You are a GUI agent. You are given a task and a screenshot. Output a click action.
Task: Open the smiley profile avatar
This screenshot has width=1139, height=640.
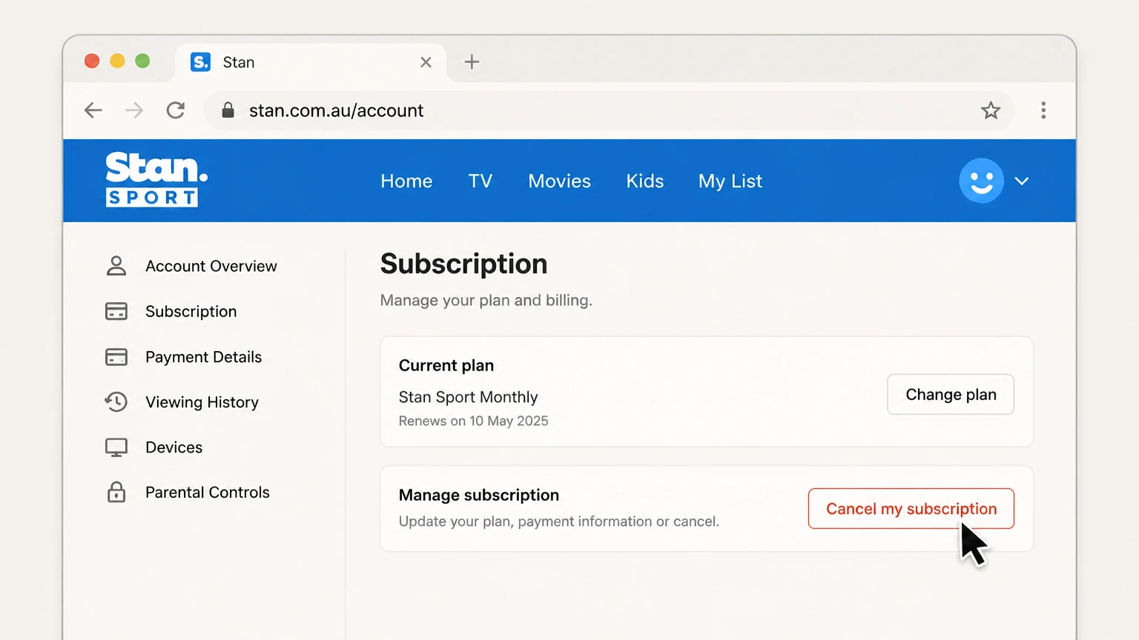pyautogui.click(x=981, y=181)
